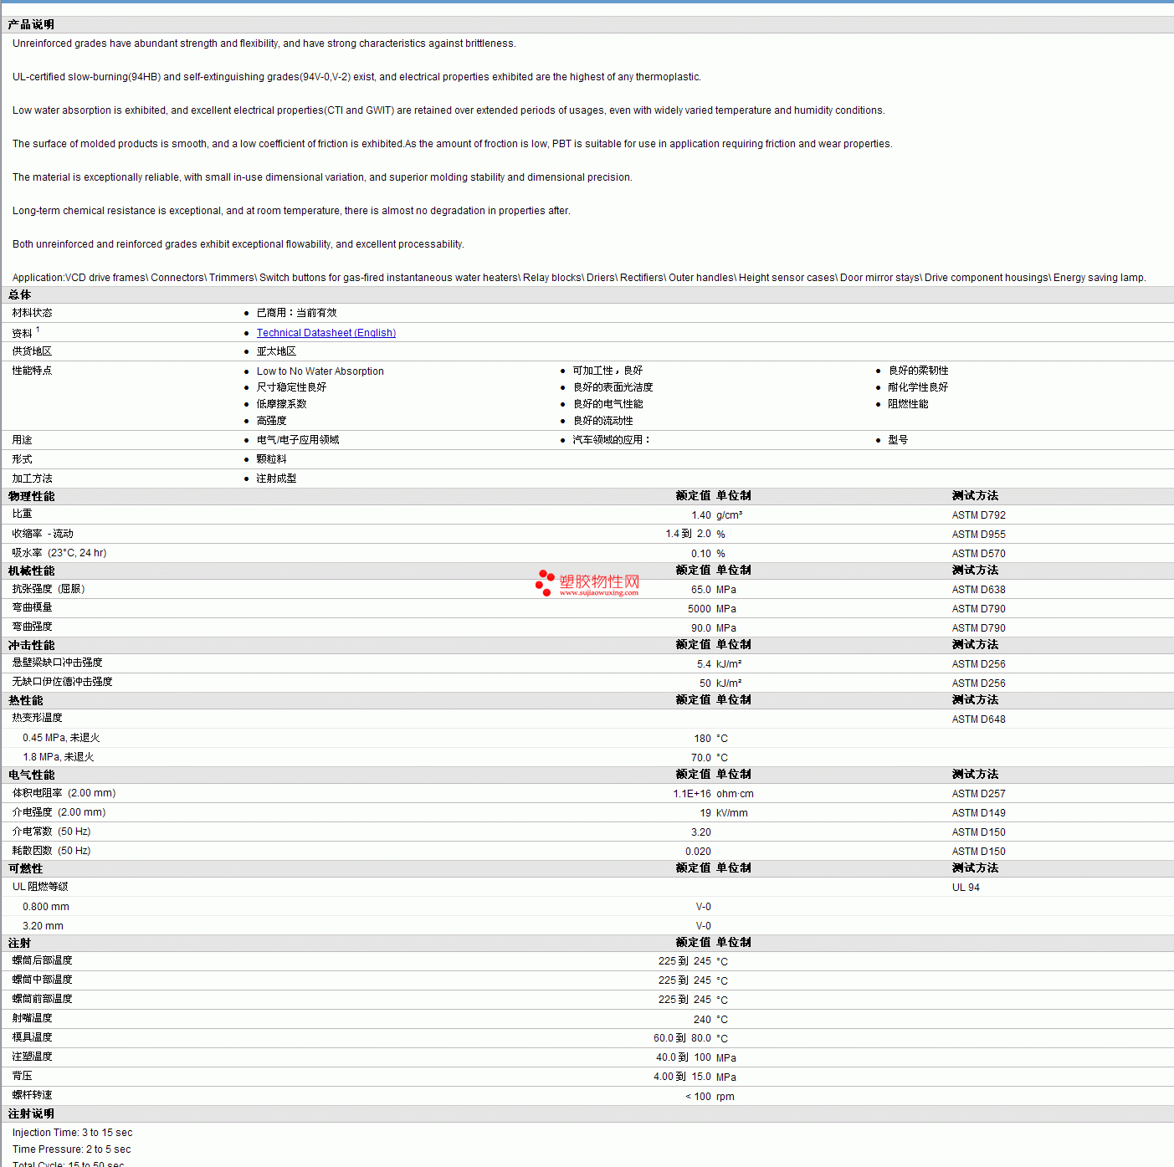
Task: Click the 模具温度 row label
Action: pos(32,1037)
